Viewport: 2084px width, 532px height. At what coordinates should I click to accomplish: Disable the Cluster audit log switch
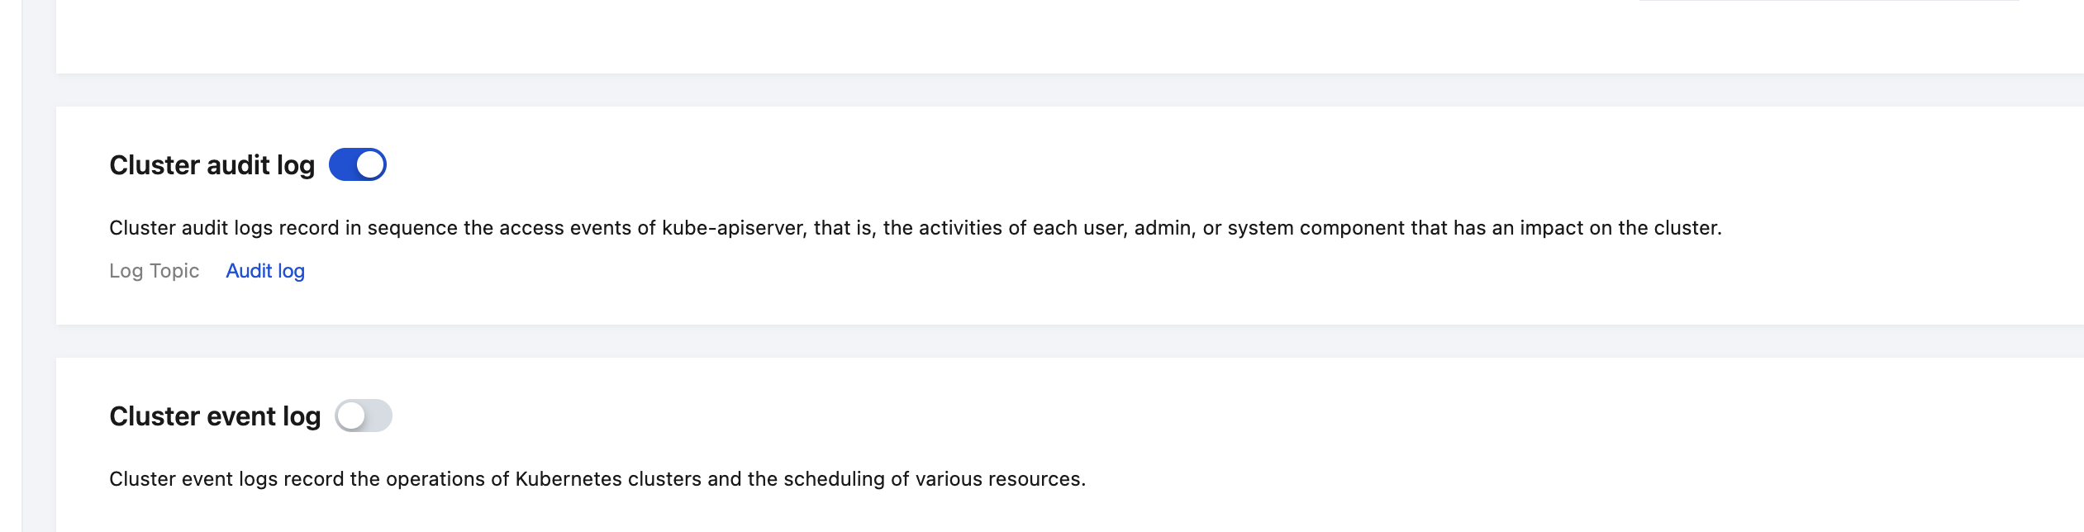(357, 164)
